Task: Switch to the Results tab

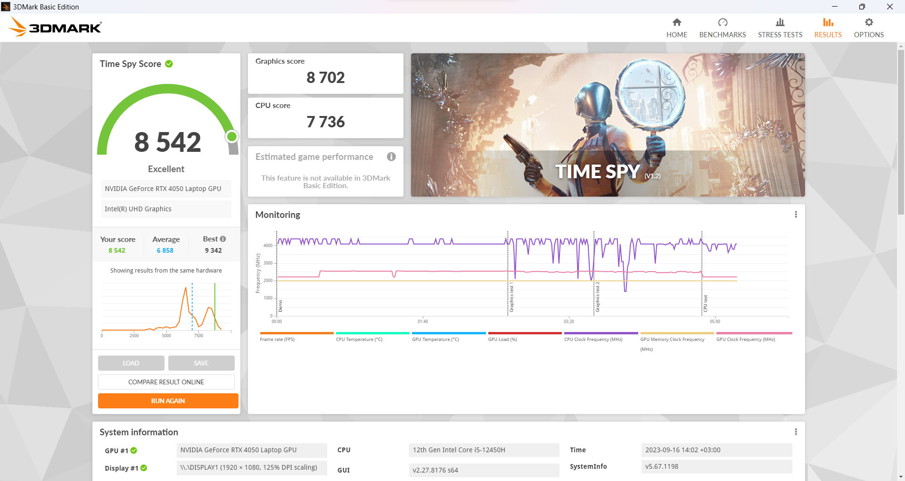Action: pyautogui.click(x=828, y=28)
